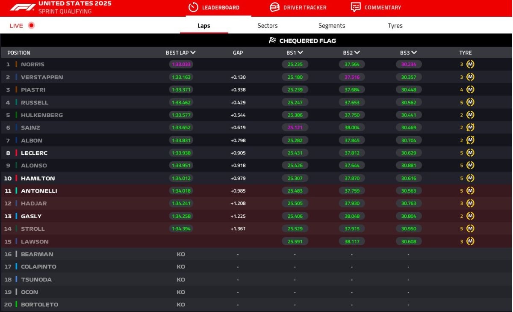This screenshot has height=312, width=513.
Task: Click the chequered flag icon
Action: [272, 41]
